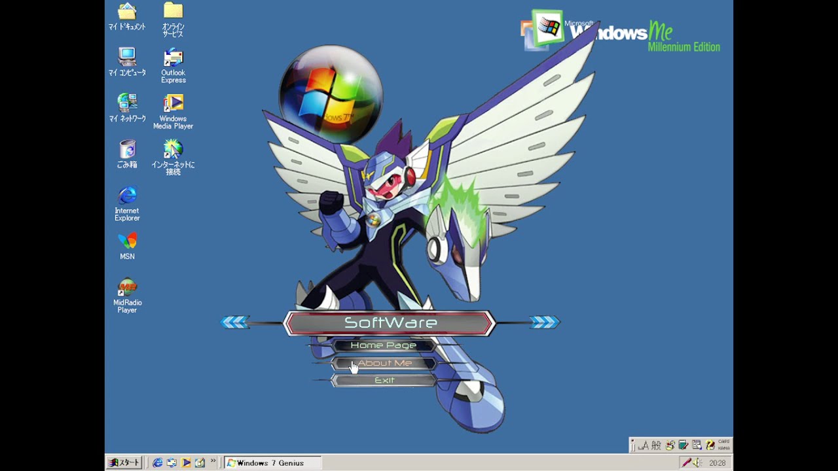Change IME input mode A button

643,445
